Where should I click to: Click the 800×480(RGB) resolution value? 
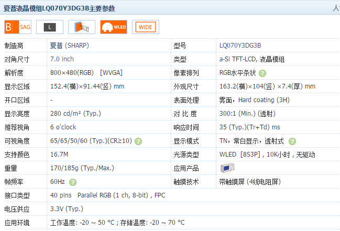point(72,73)
